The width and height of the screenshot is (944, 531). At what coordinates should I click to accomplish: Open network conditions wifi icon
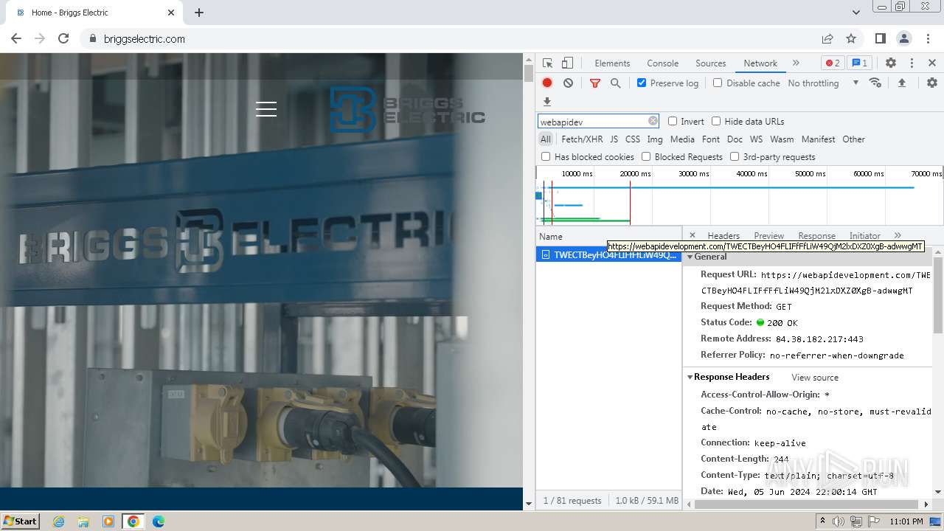pyautogui.click(x=875, y=83)
